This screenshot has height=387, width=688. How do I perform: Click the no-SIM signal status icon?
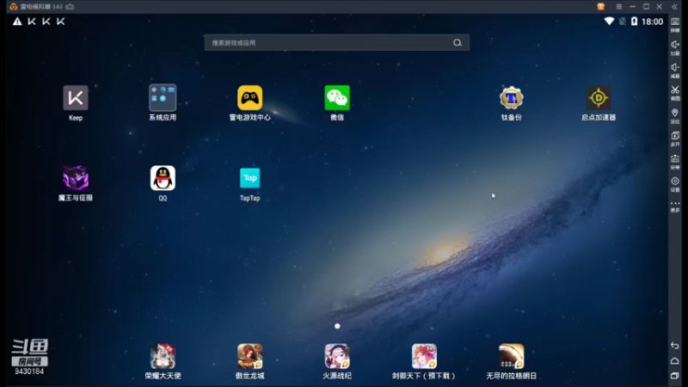coord(622,21)
